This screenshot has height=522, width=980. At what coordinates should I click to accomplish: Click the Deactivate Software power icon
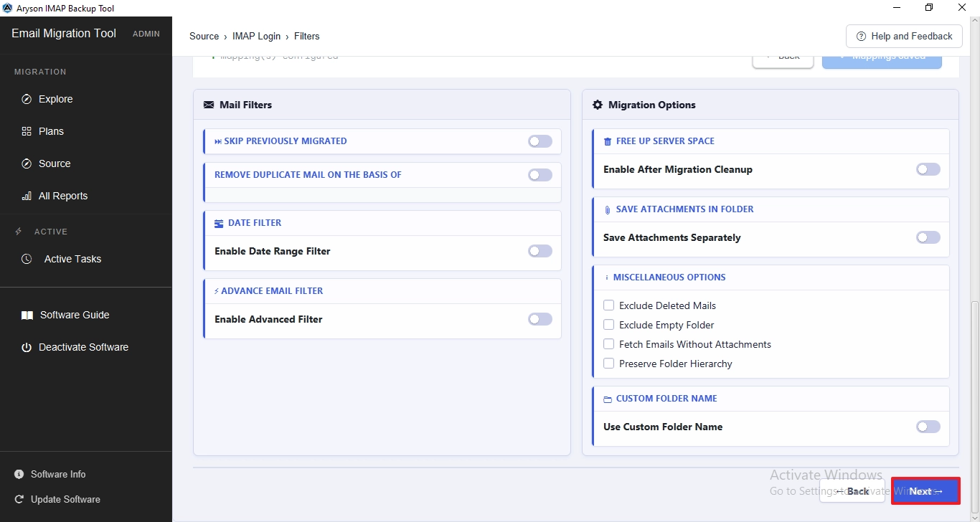pyautogui.click(x=27, y=347)
